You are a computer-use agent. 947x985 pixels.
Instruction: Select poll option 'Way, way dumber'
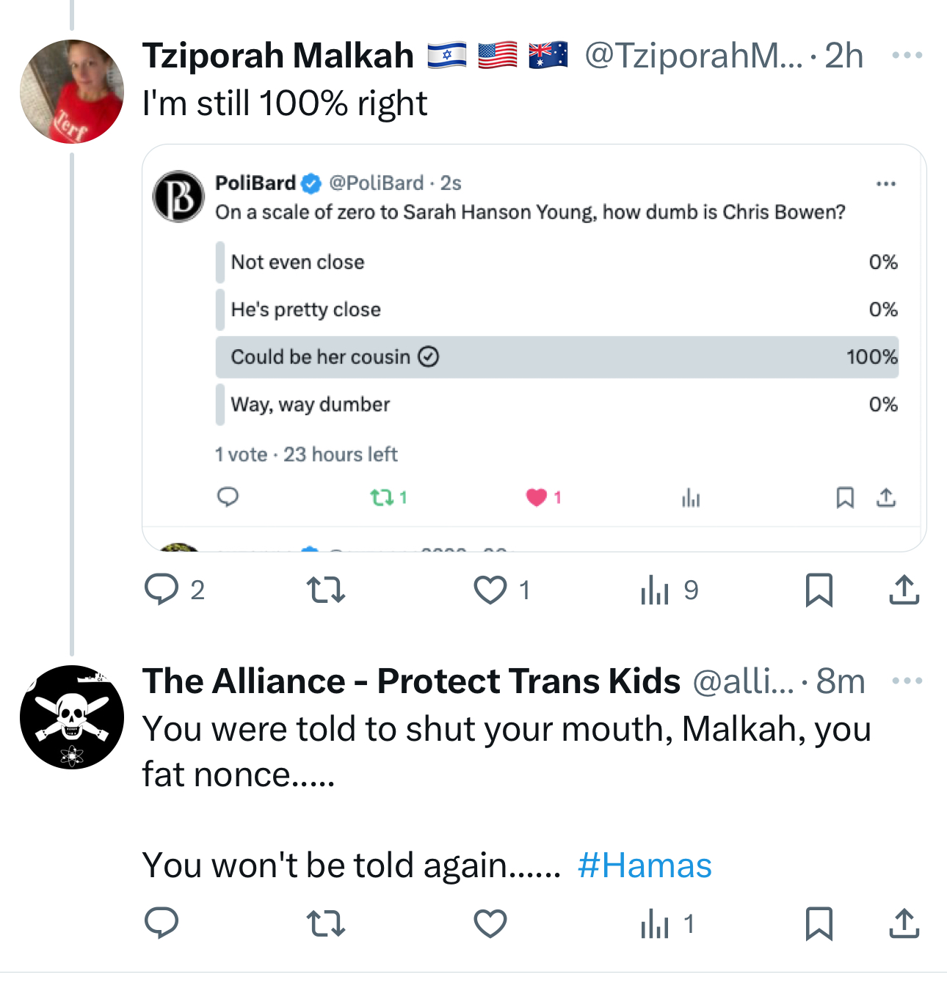[x=556, y=405]
